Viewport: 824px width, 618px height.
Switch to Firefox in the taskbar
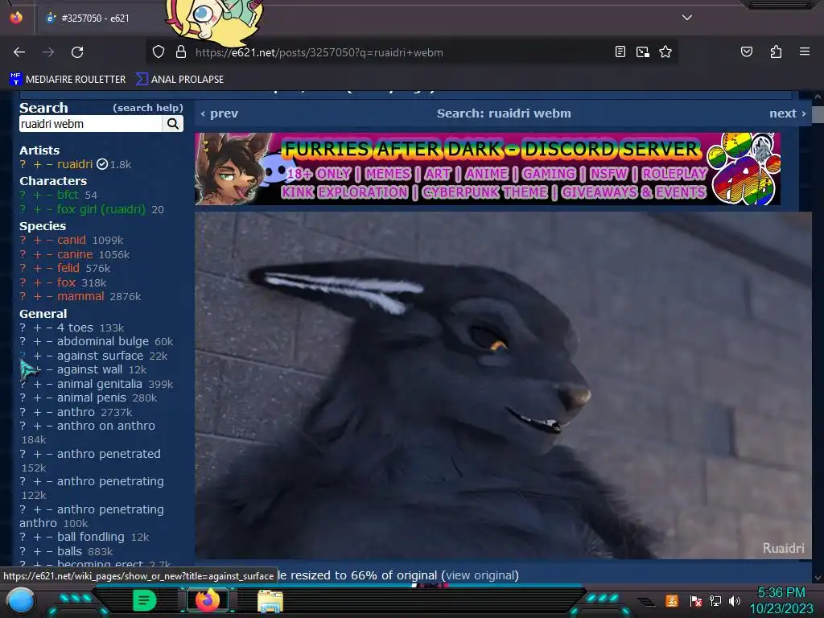(207, 600)
